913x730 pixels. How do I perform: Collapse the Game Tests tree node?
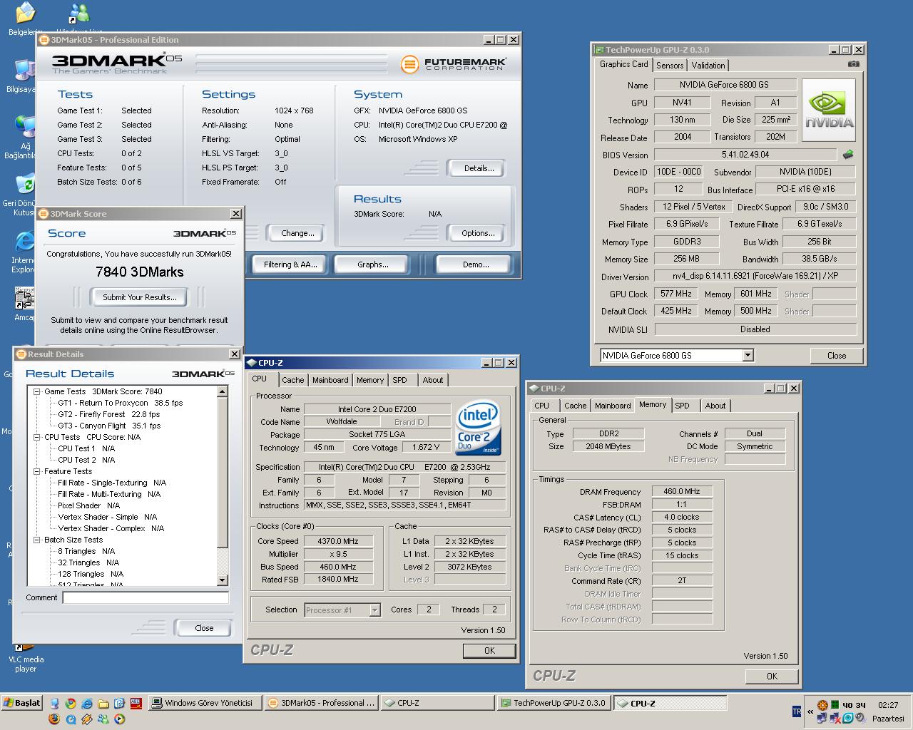click(36, 391)
